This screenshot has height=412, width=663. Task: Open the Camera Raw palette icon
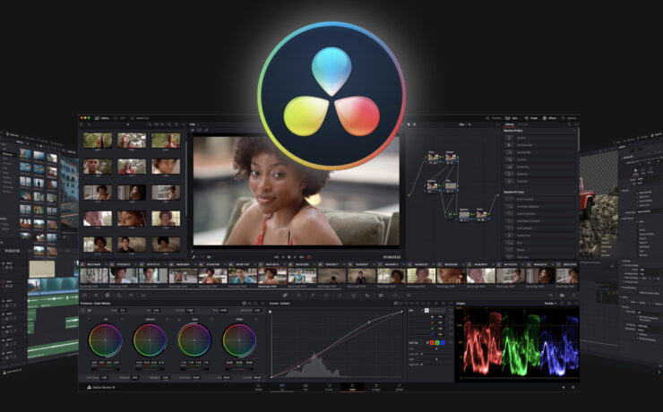click(84, 295)
